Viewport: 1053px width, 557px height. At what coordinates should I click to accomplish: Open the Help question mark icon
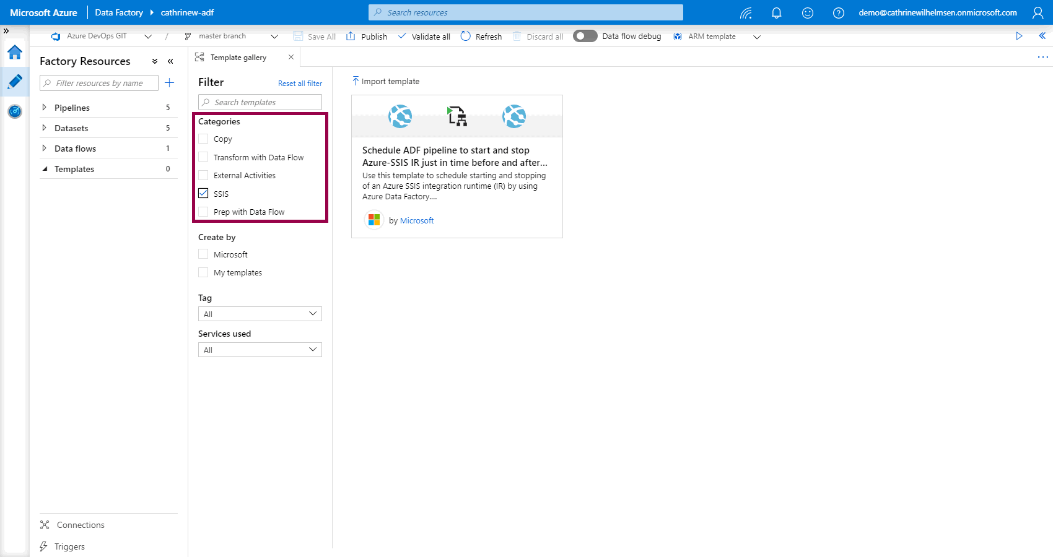point(838,12)
